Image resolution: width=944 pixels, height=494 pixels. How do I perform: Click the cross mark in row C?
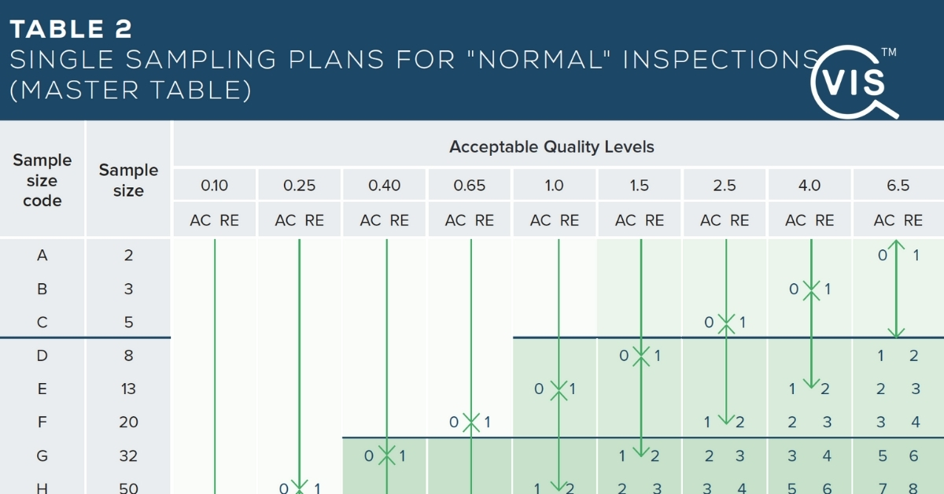(x=725, y=322)
